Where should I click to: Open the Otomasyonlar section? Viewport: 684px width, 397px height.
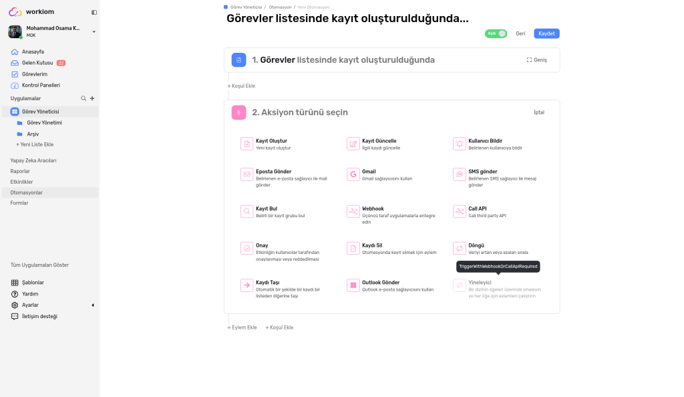pyautogui.click(x=49, y=192)
